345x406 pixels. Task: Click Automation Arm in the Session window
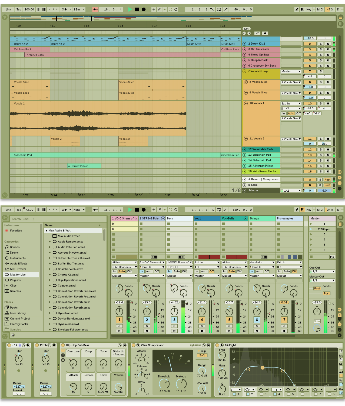coord(159,210)
